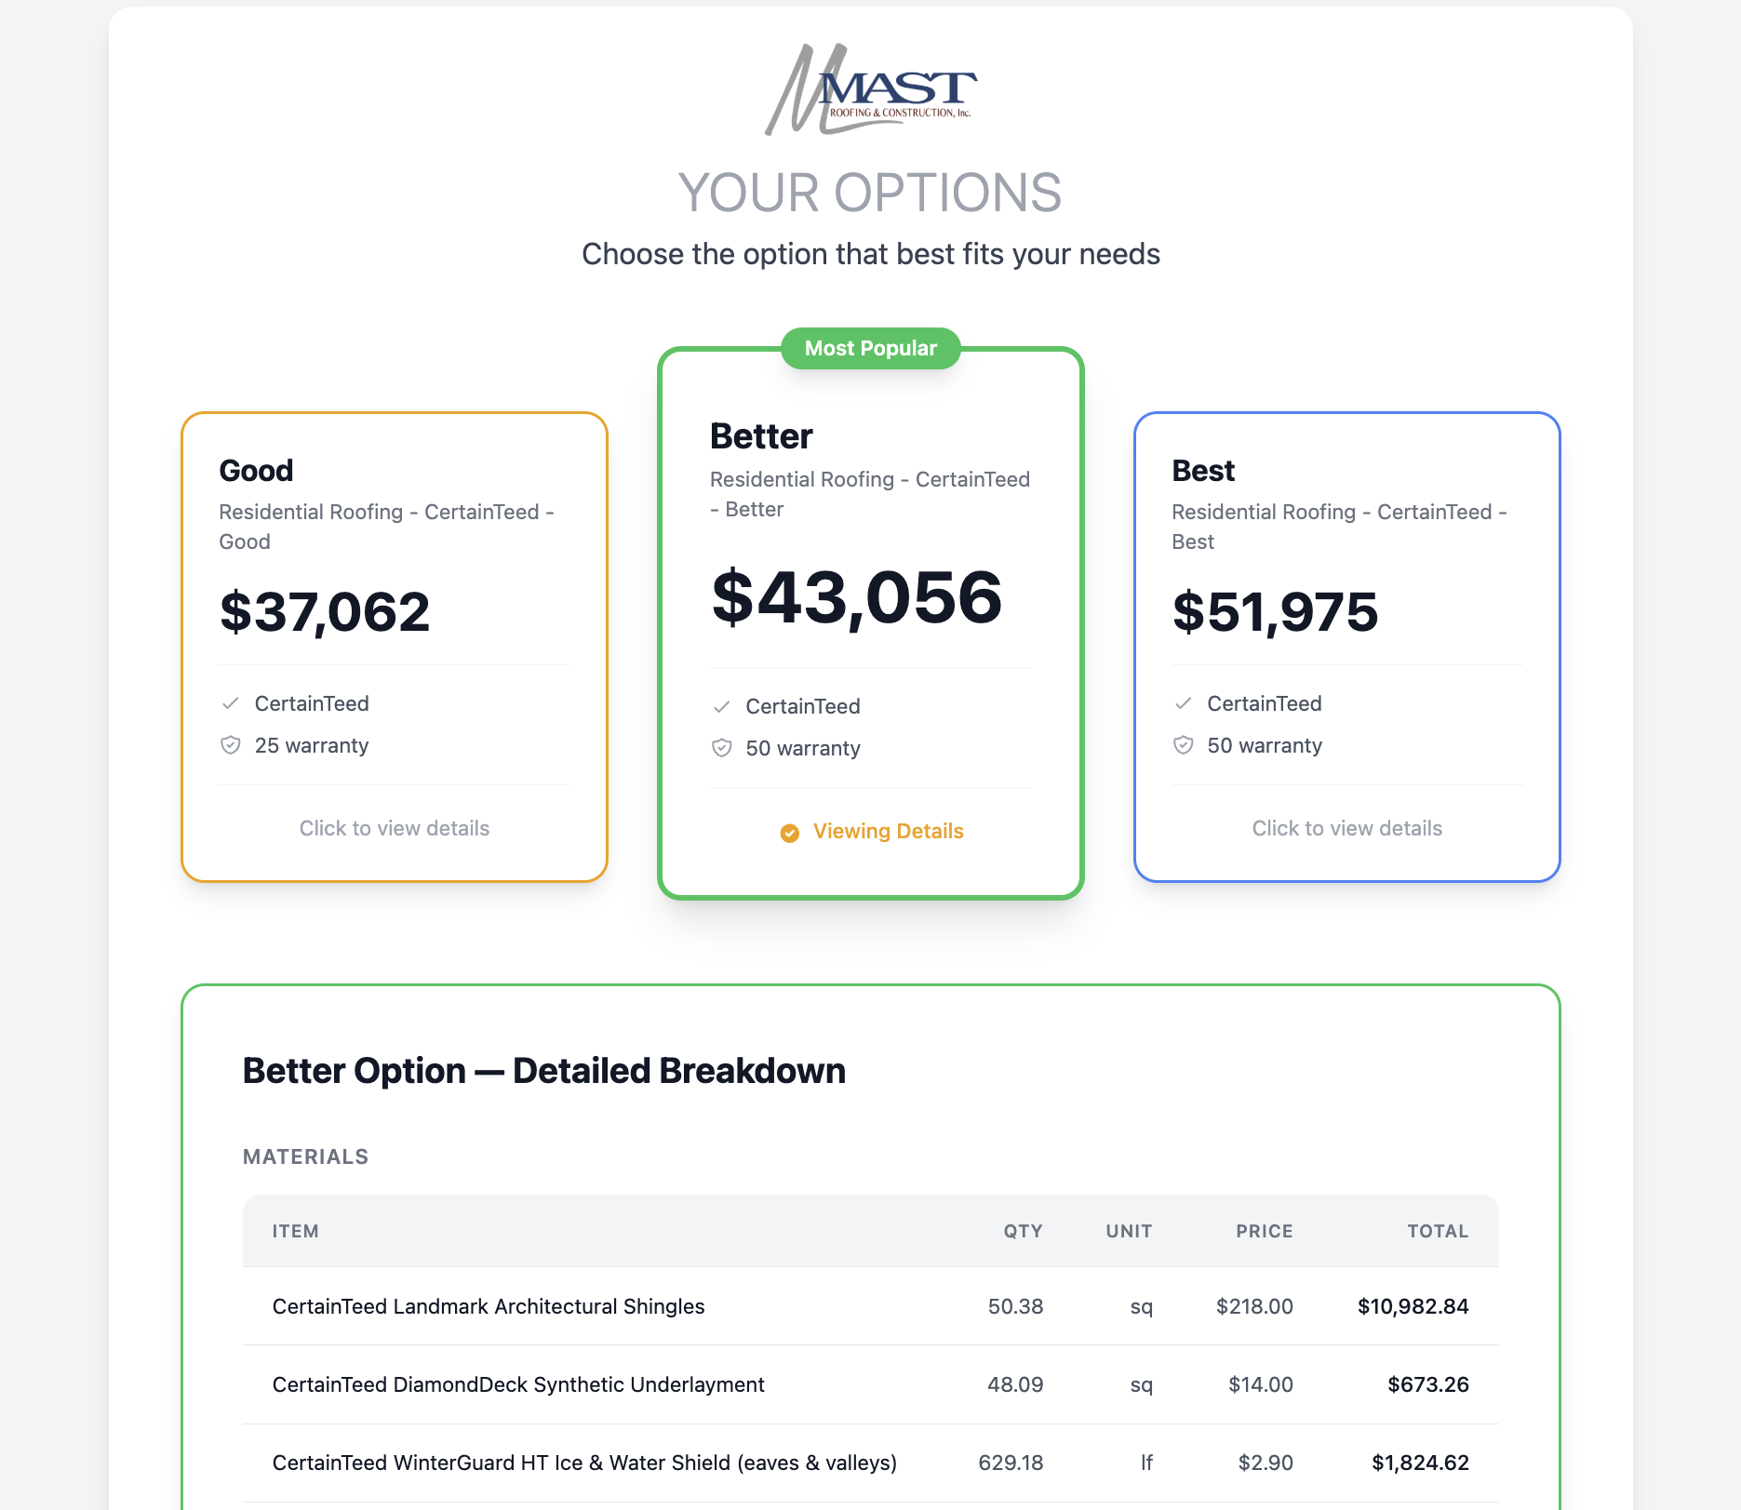Click the 'lf' unit cell
The width and height of the screenshot is (1741, 1510).
pos(1146,1463)
